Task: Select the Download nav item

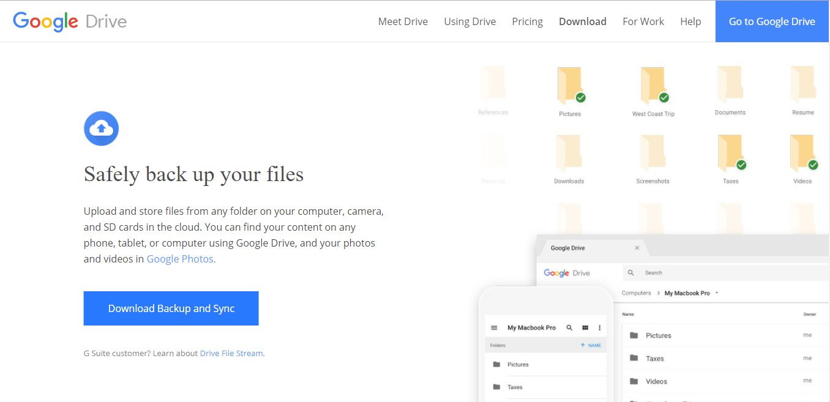Action: [583, 21]
